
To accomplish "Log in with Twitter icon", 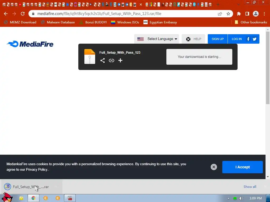I will [x=254, y=39].
